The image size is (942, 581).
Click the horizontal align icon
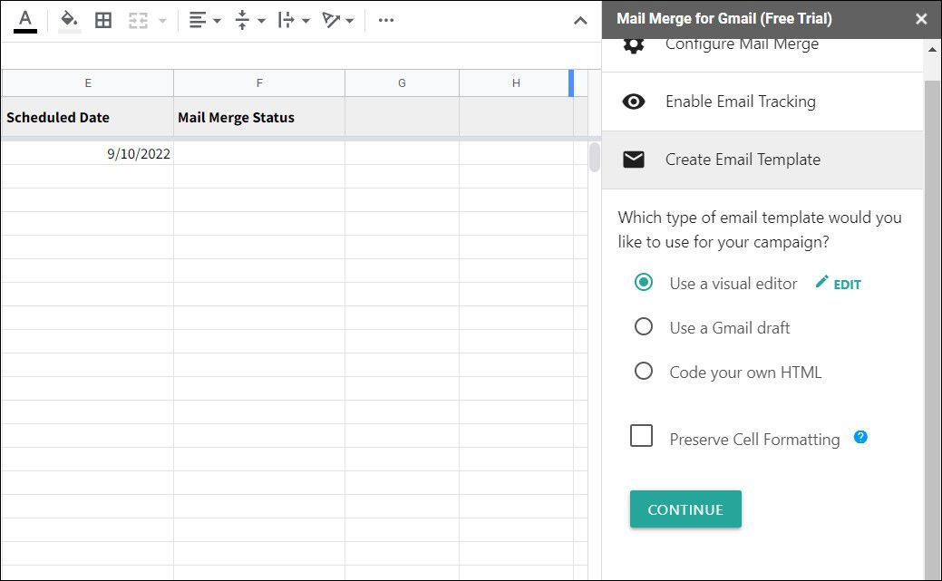[x=197, y=20]
